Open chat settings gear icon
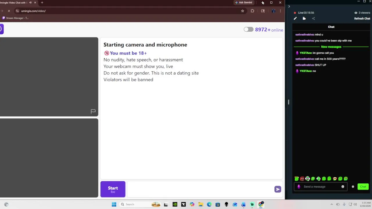Screen dimensions: 372x209 [353, 187]
